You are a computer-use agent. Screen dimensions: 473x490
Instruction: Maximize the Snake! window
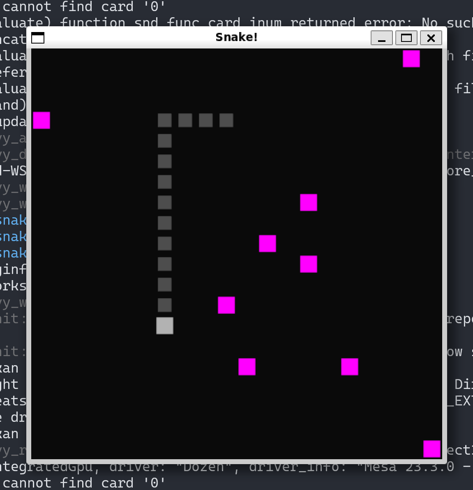[x=406, y=38]
